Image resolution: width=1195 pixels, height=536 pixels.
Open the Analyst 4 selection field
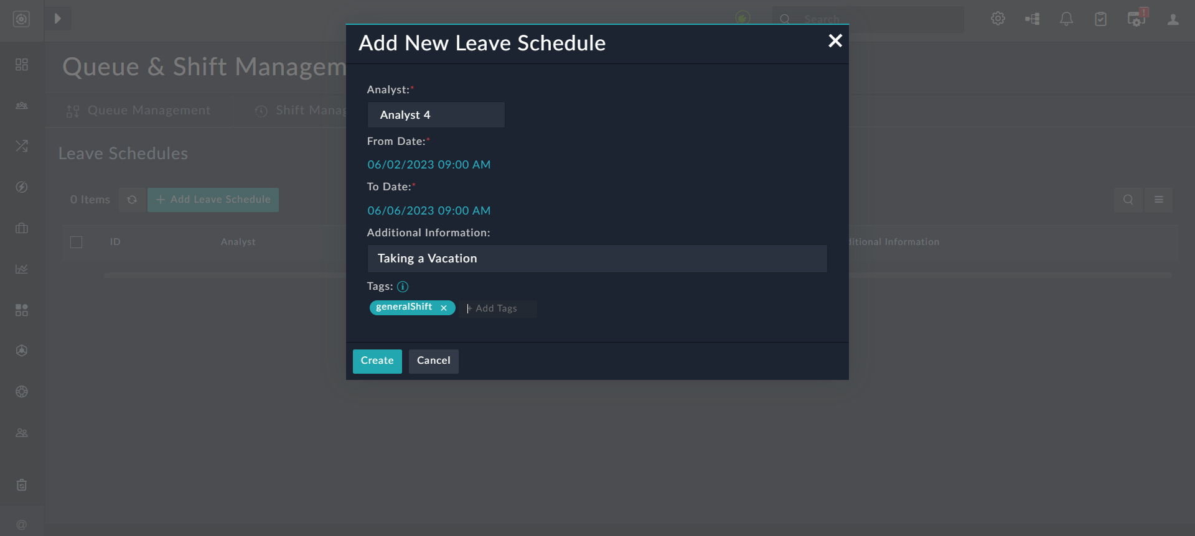[436, 114]
